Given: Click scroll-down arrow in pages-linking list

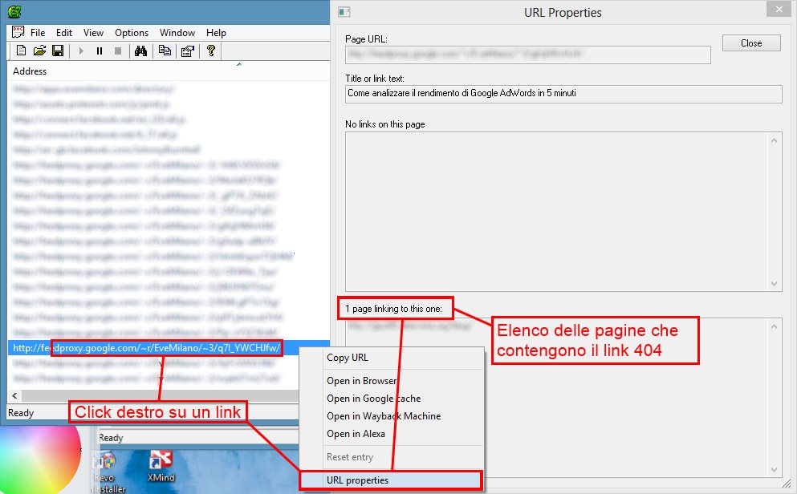Looking at the screenshot, I should (x=775, y=470).
